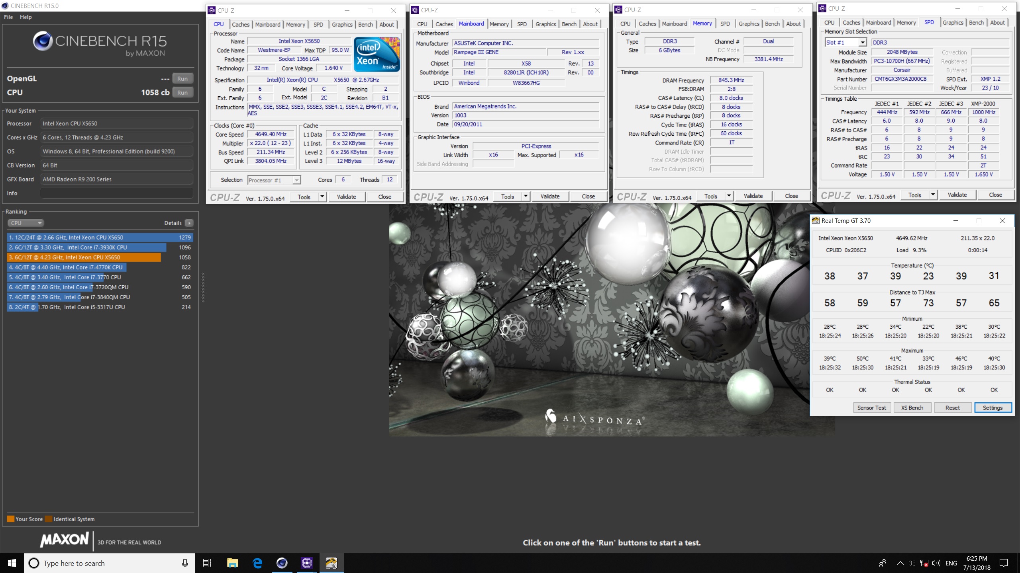This screenshot has height=573, width=1020.
Task: Open Real Temp Settings
Action: pyautogui.click(x=993, y=407)
